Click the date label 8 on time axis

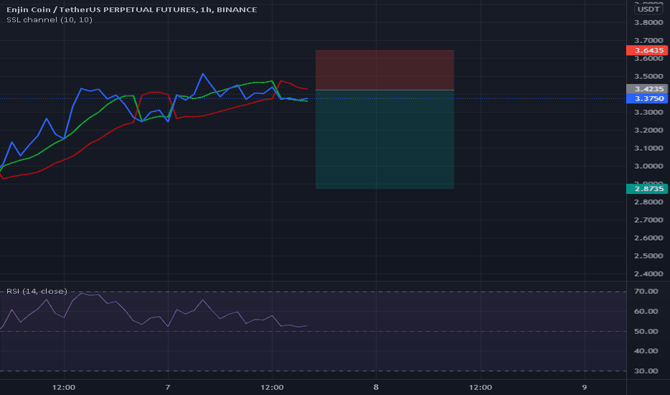(x=376, y=387)
